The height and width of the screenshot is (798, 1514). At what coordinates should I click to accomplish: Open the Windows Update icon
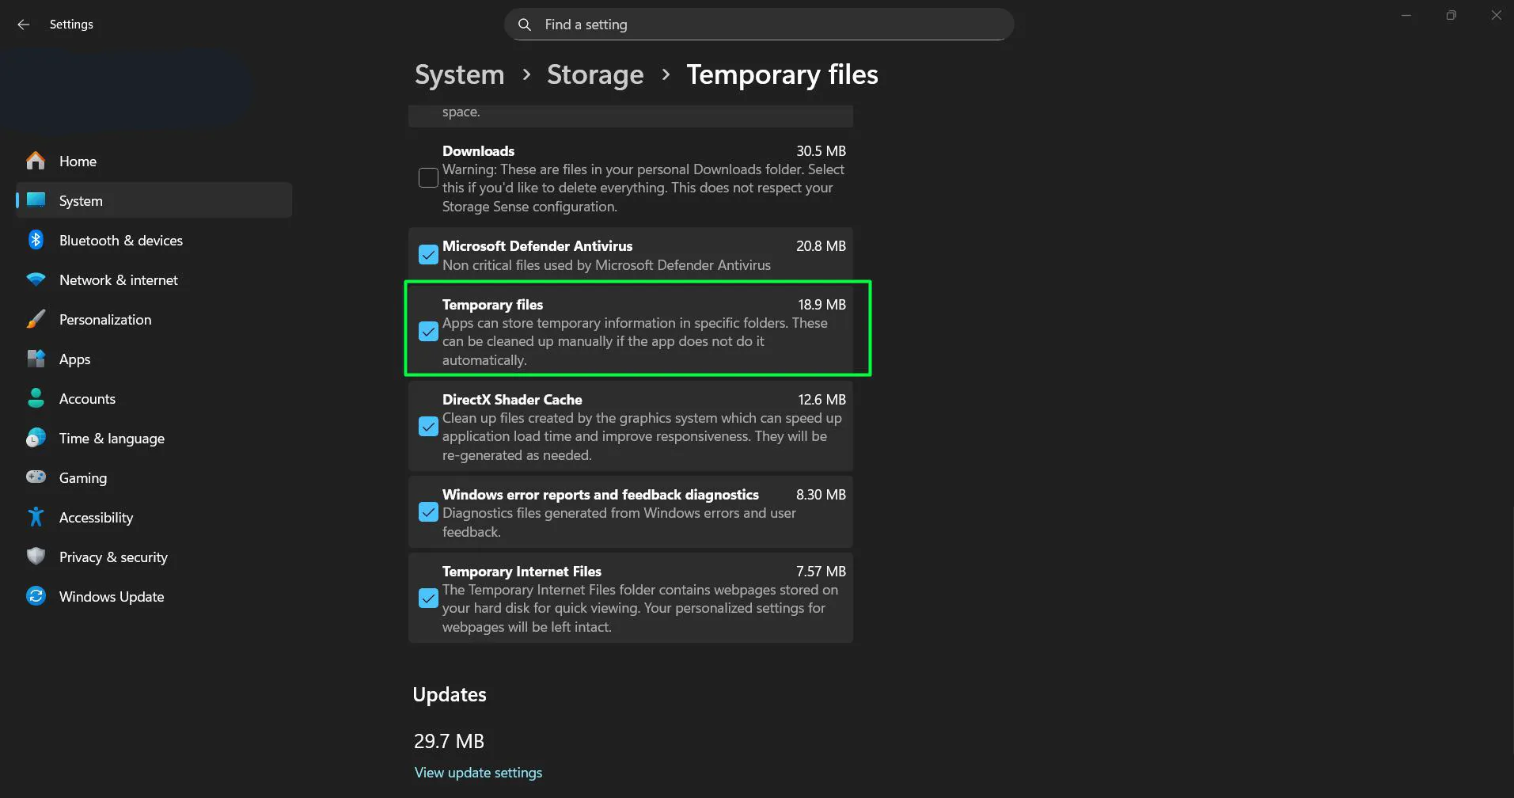36,596
